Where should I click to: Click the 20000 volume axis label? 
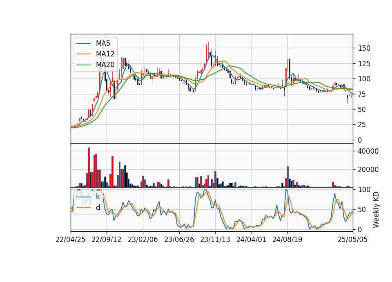tap(368, 170)
